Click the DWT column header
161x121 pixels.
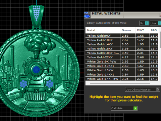point(142,30)
